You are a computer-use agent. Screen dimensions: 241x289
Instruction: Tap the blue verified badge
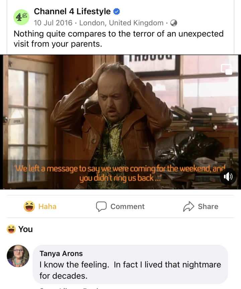point(116,11)
